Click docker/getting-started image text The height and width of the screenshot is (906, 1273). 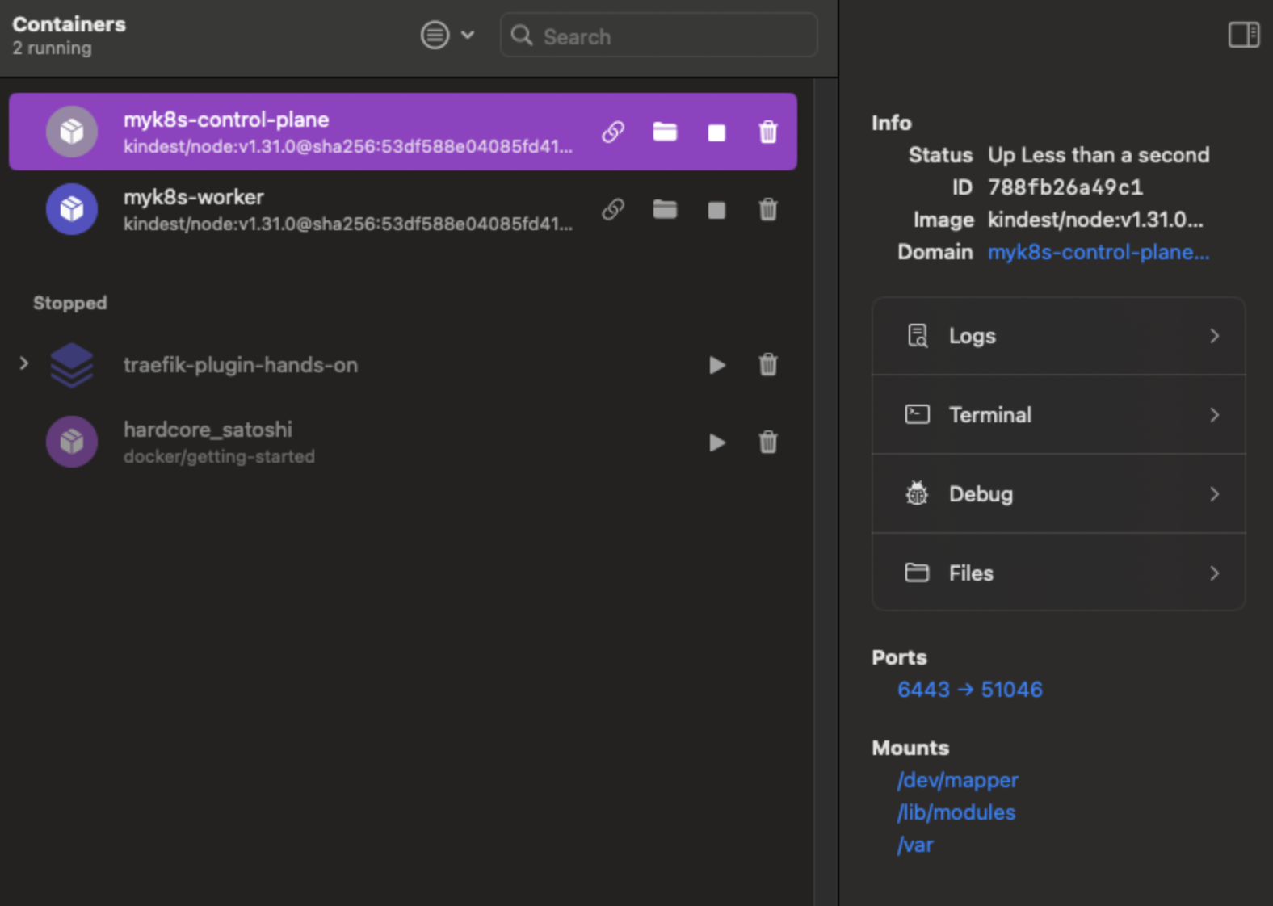pyautogui.click(x=219, y=456)
